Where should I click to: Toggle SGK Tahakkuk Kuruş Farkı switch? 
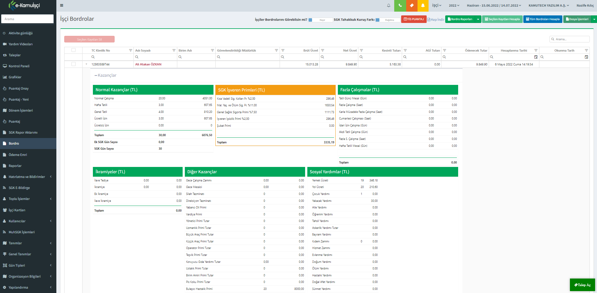[388, 20]
